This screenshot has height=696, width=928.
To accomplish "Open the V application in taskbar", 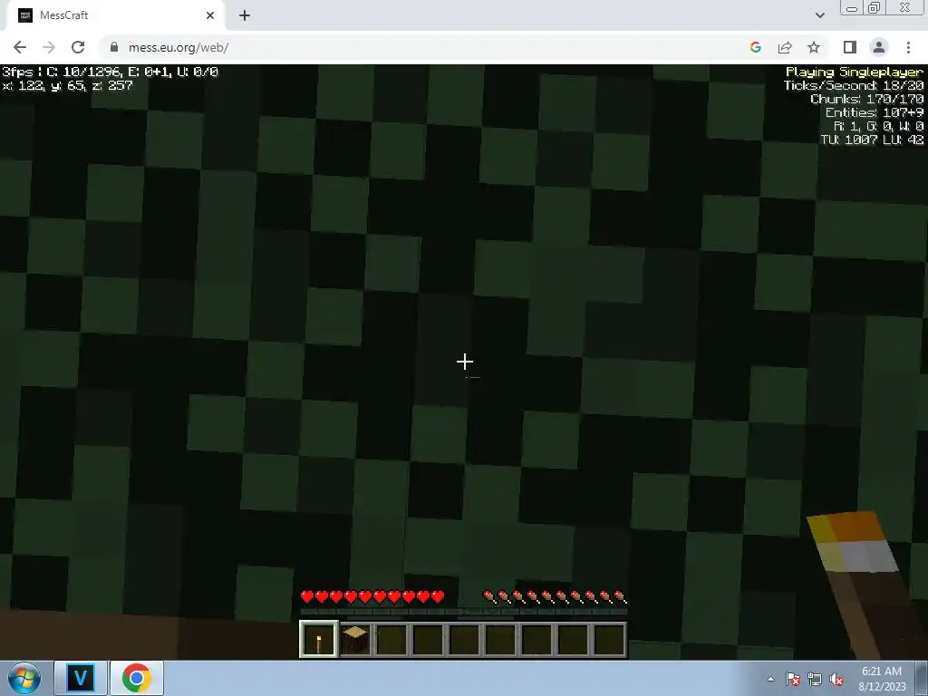I will click(x=81, y=678).
